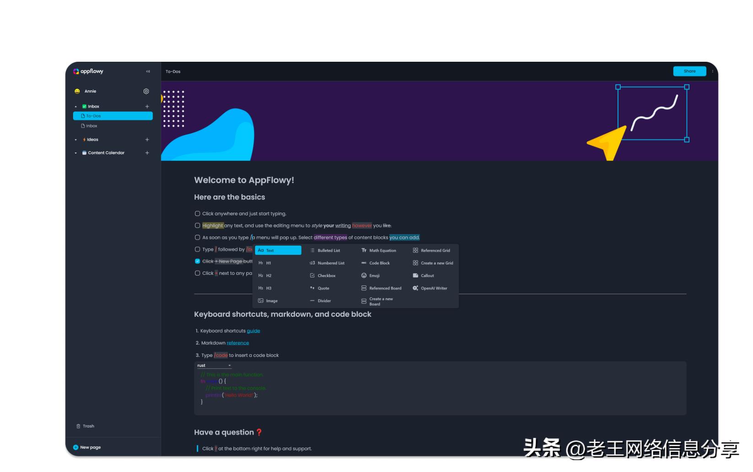This screenshot has height=472, width=753.
Task: Uncheck the completed 'Click + New Page' checkbox
Action: (197, 261)
